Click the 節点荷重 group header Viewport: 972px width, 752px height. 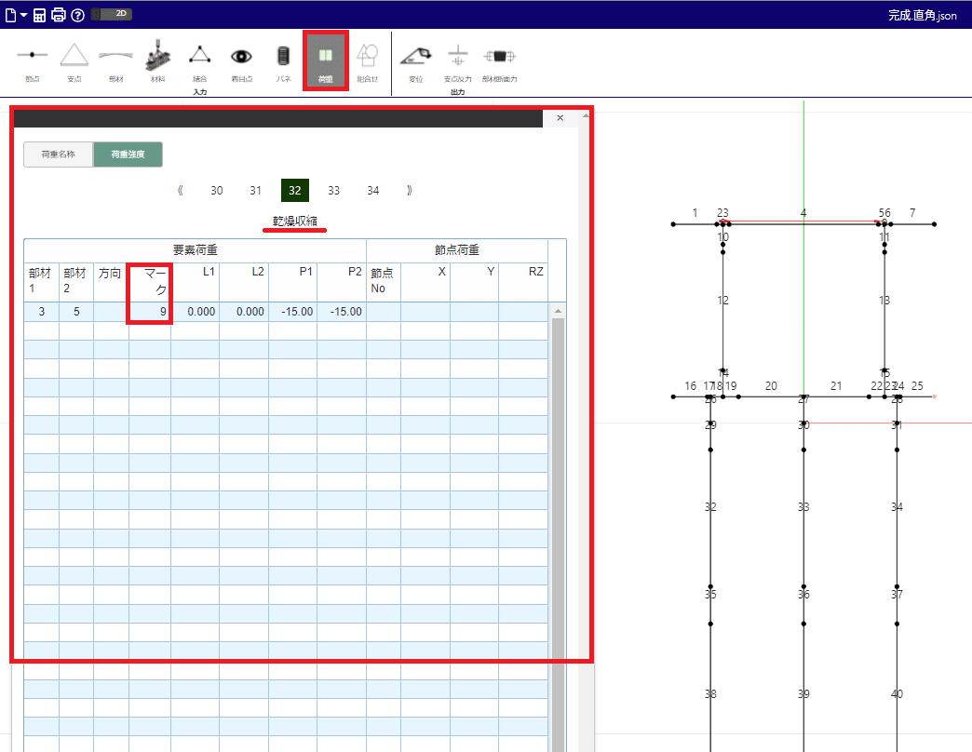[457, 250]
